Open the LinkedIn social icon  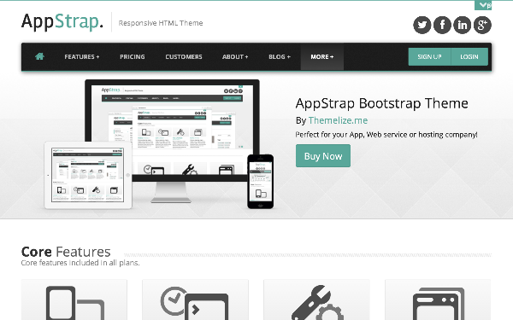coord(463,25)
